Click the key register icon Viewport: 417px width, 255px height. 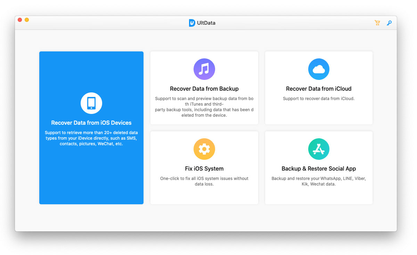pyautogui.click(x=390, y=23)
